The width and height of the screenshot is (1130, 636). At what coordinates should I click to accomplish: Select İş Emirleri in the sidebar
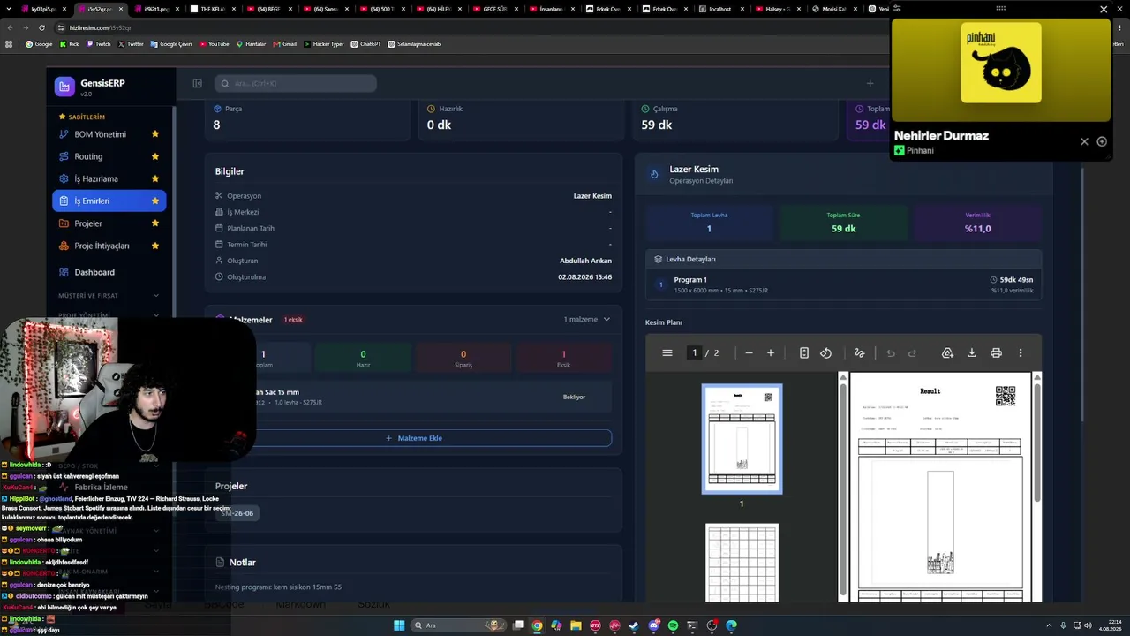pyautogui.click(x=109, y=201)
